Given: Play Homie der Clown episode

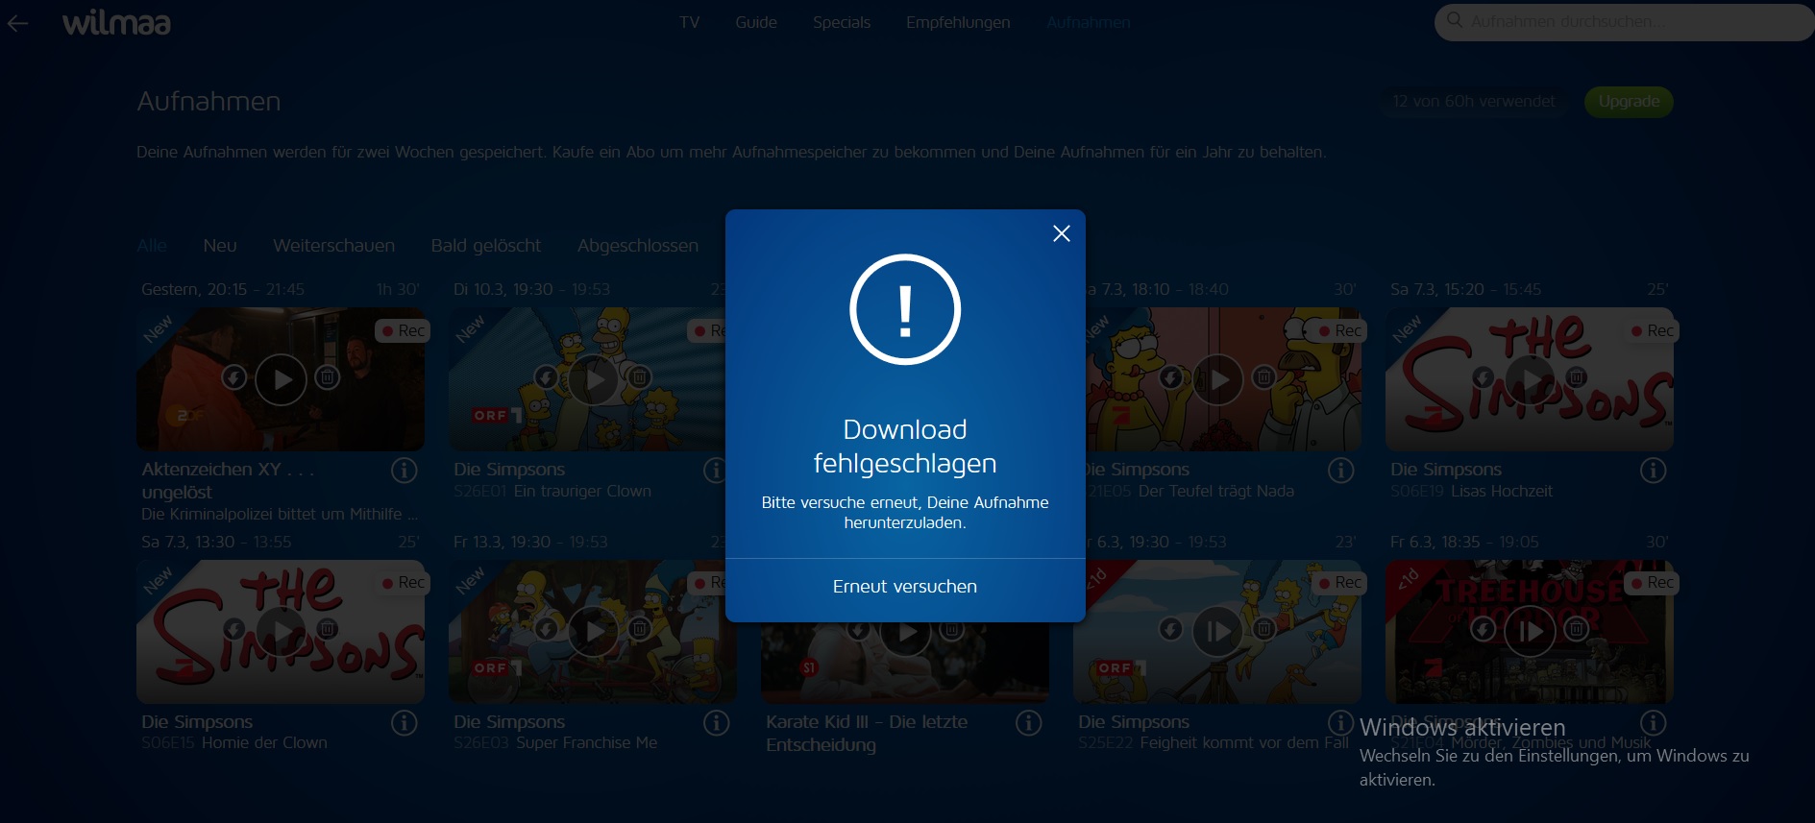Looking at the screenshot, I should pos(281,631).
